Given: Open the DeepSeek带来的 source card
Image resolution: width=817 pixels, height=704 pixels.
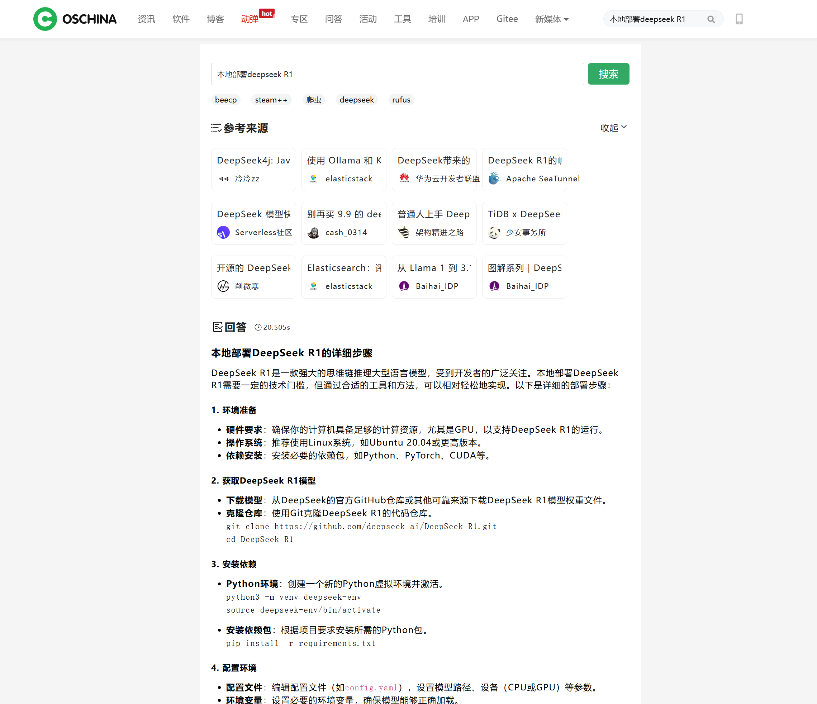Looking at the screenshot, I should pos(434,170).
